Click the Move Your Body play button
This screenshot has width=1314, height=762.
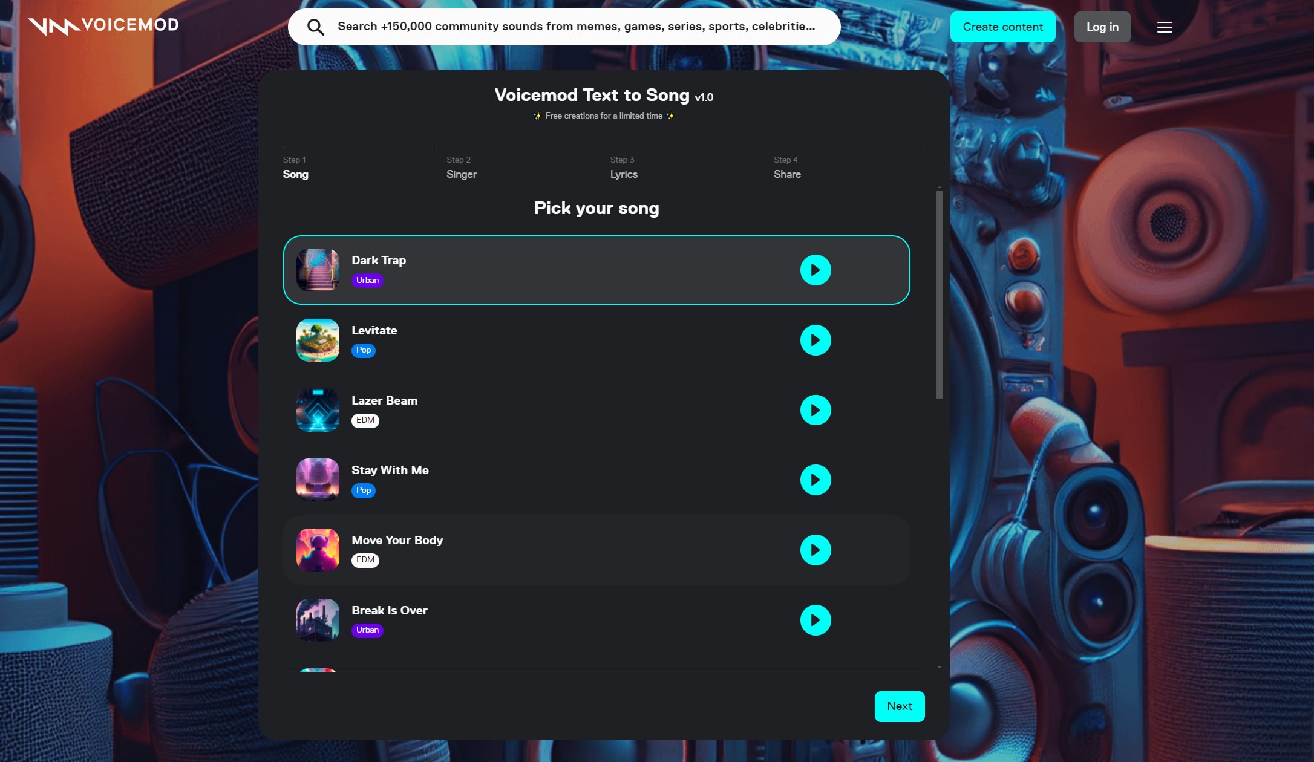pos(815,550)
